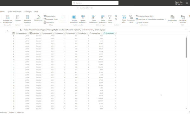The height and width of the screenshot is (120, 190).
Task: Click the OrderDate column type icon
Action: pos(31,33)
